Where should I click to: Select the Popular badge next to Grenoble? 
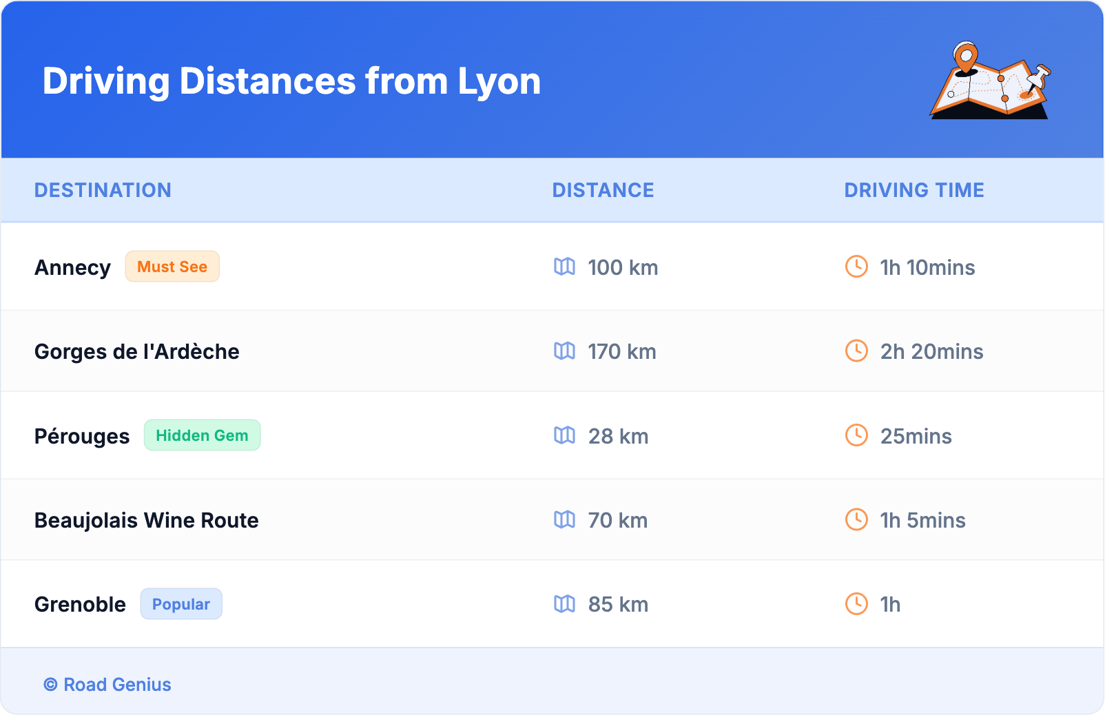[181, 604]
